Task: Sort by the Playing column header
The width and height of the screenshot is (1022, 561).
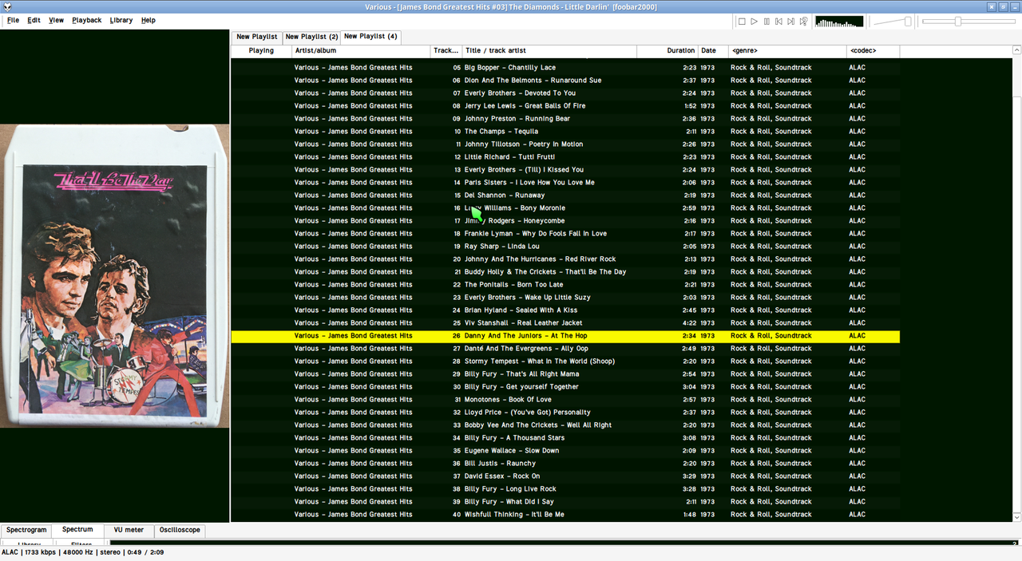Action: tap(261, 50)
